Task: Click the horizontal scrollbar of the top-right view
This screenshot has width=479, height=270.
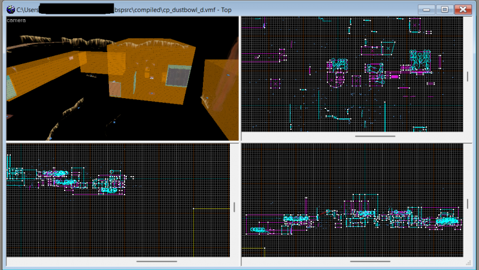Action: click(x=375, y=136)
